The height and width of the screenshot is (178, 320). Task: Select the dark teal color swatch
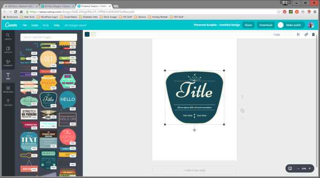coord(87,34)
